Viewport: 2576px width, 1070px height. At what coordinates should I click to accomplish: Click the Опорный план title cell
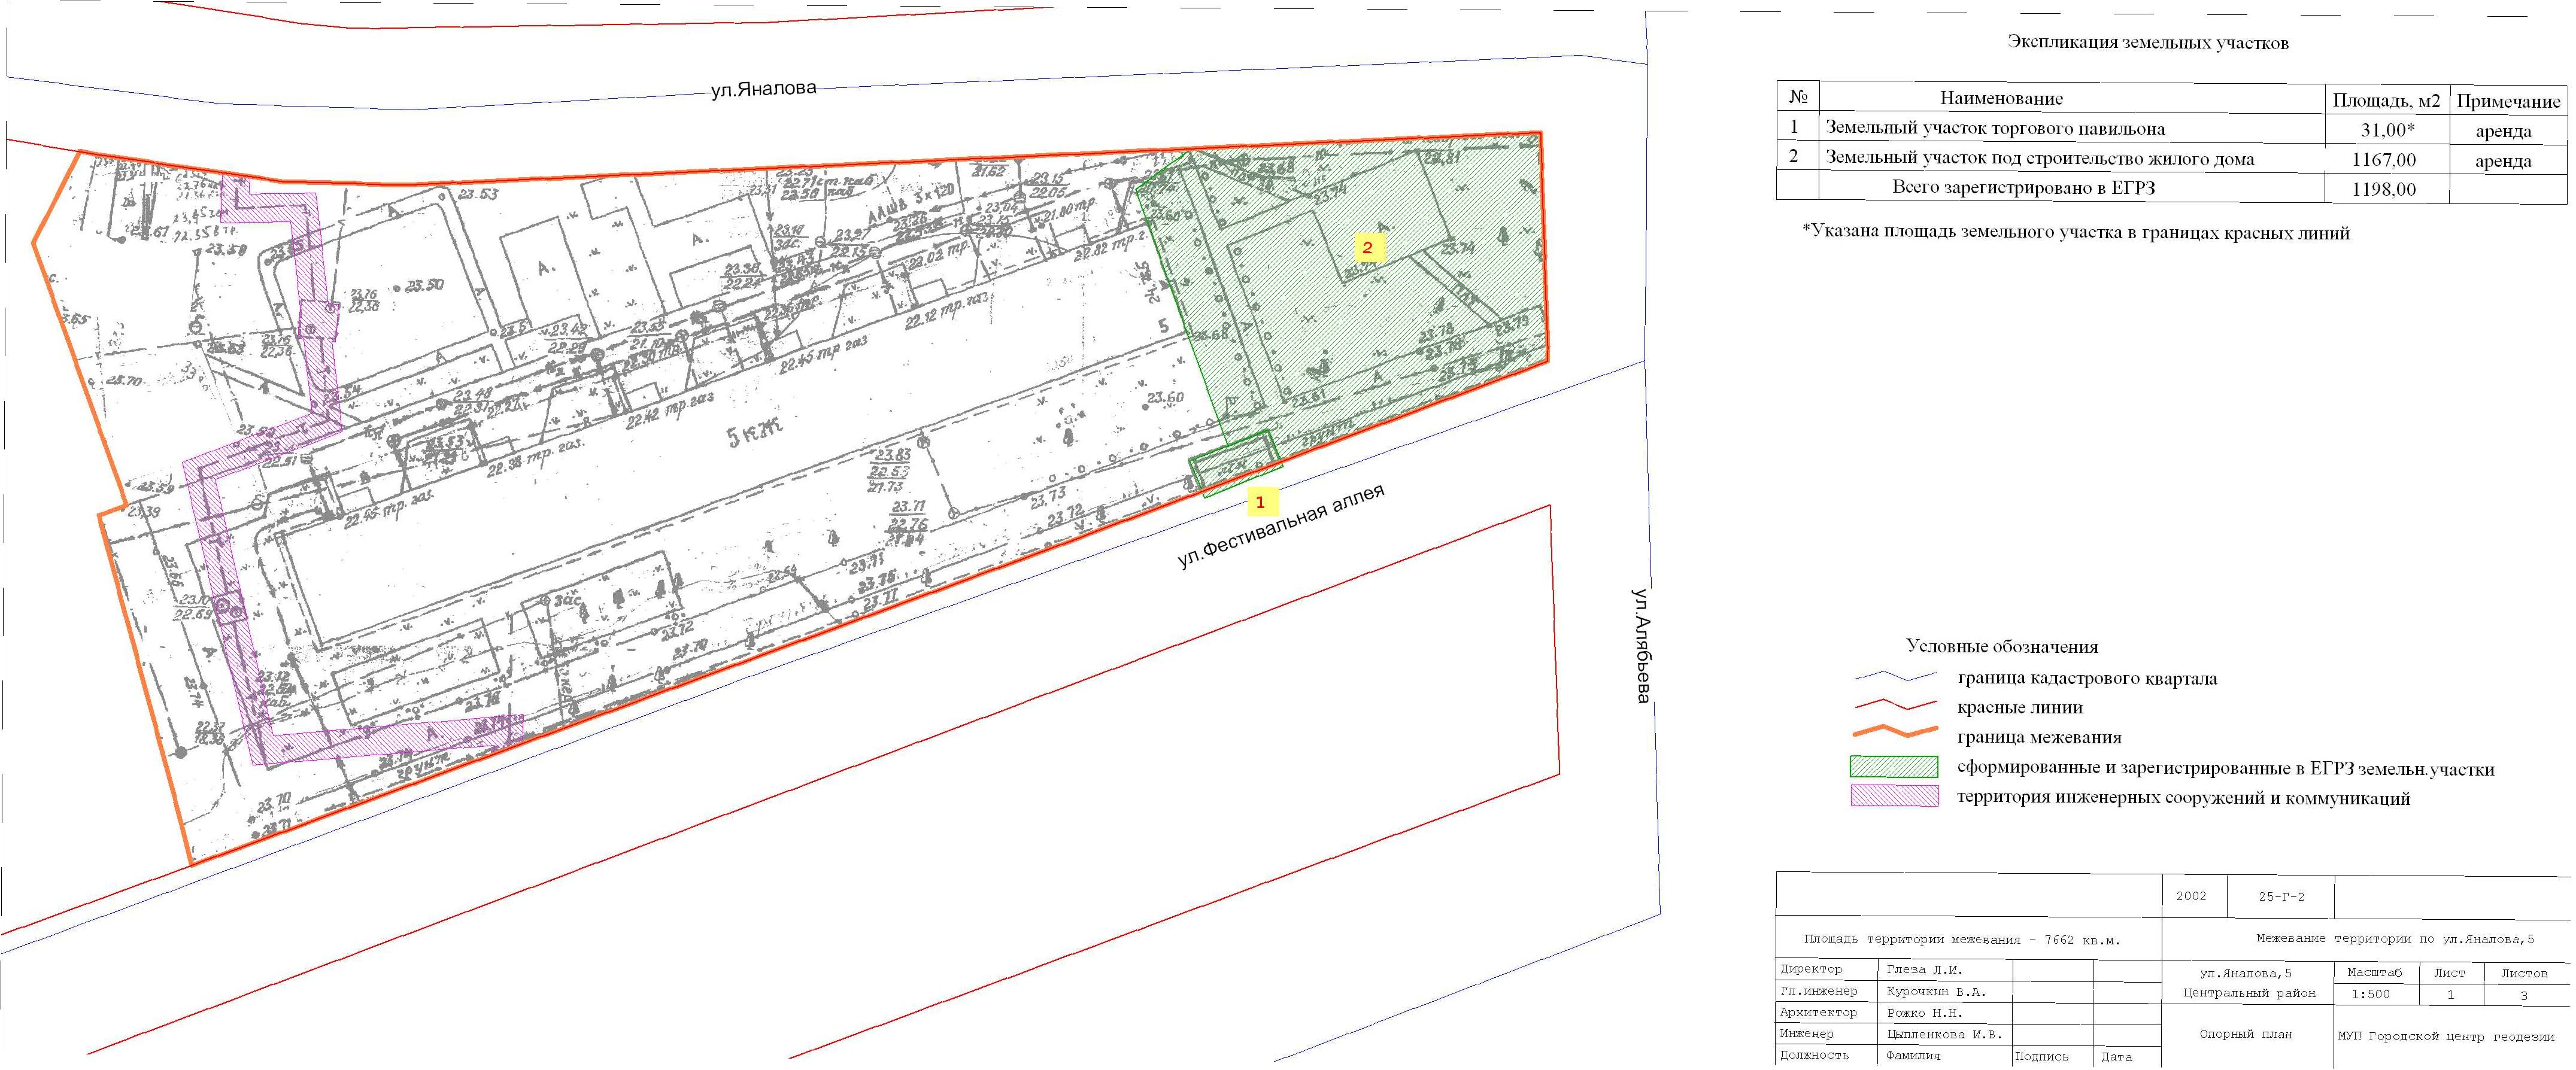[2245, 1034]
